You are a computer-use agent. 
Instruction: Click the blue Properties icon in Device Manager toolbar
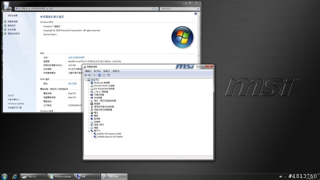click(x=99, y=75)
